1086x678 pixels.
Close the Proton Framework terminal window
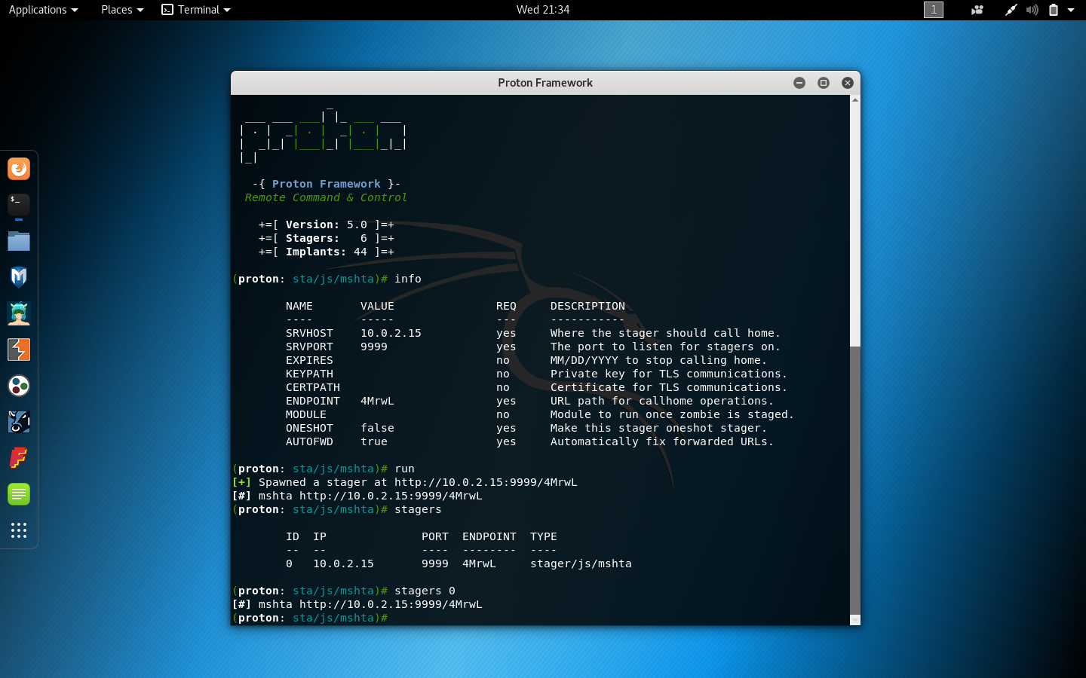coord(848,83)
